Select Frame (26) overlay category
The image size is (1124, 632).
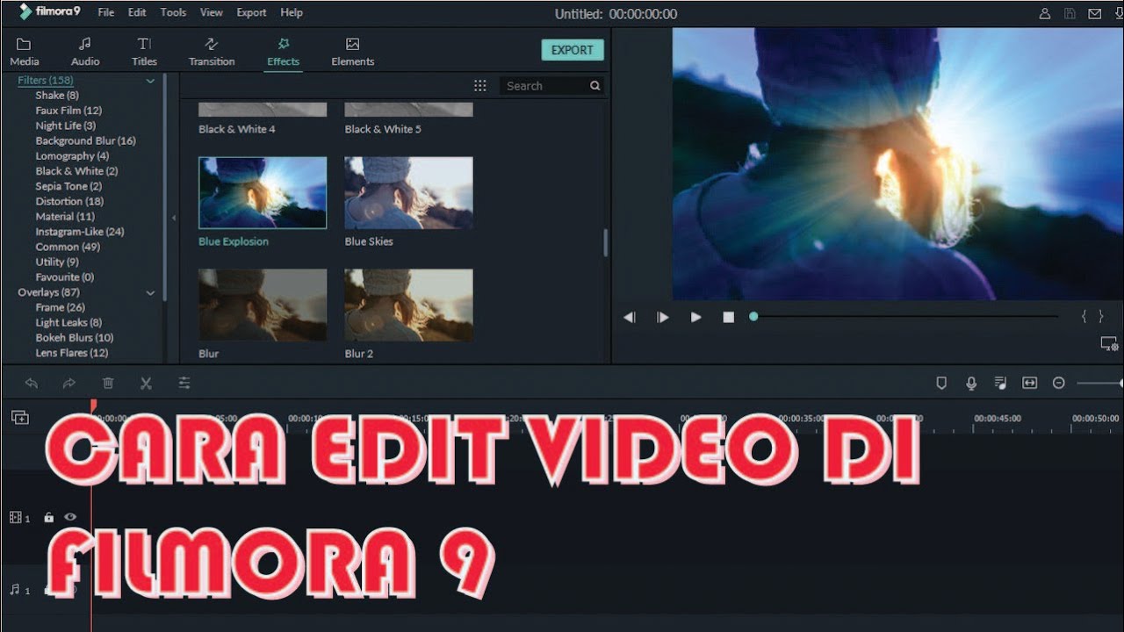click(61, 307)
